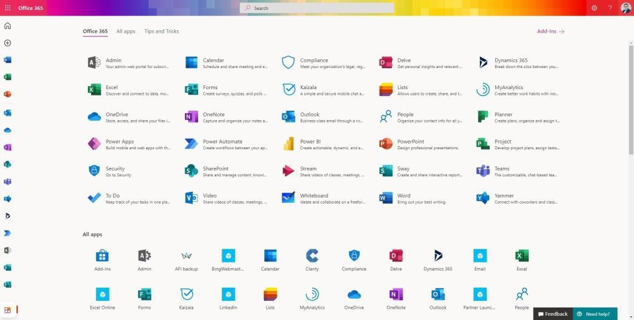The height and width of the screenshot is (320, 634).
Task: Open the Power Apps tile
Action: [x=129, y=144]
